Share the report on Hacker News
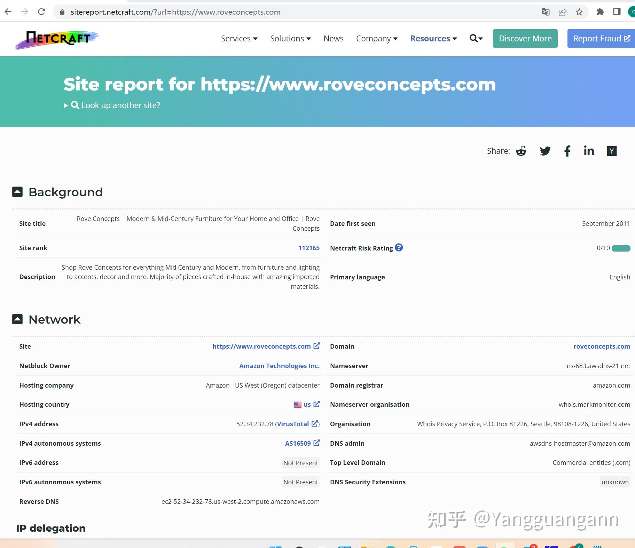The height and width of the screenshot is (548, 635). [x=612, y=151]
